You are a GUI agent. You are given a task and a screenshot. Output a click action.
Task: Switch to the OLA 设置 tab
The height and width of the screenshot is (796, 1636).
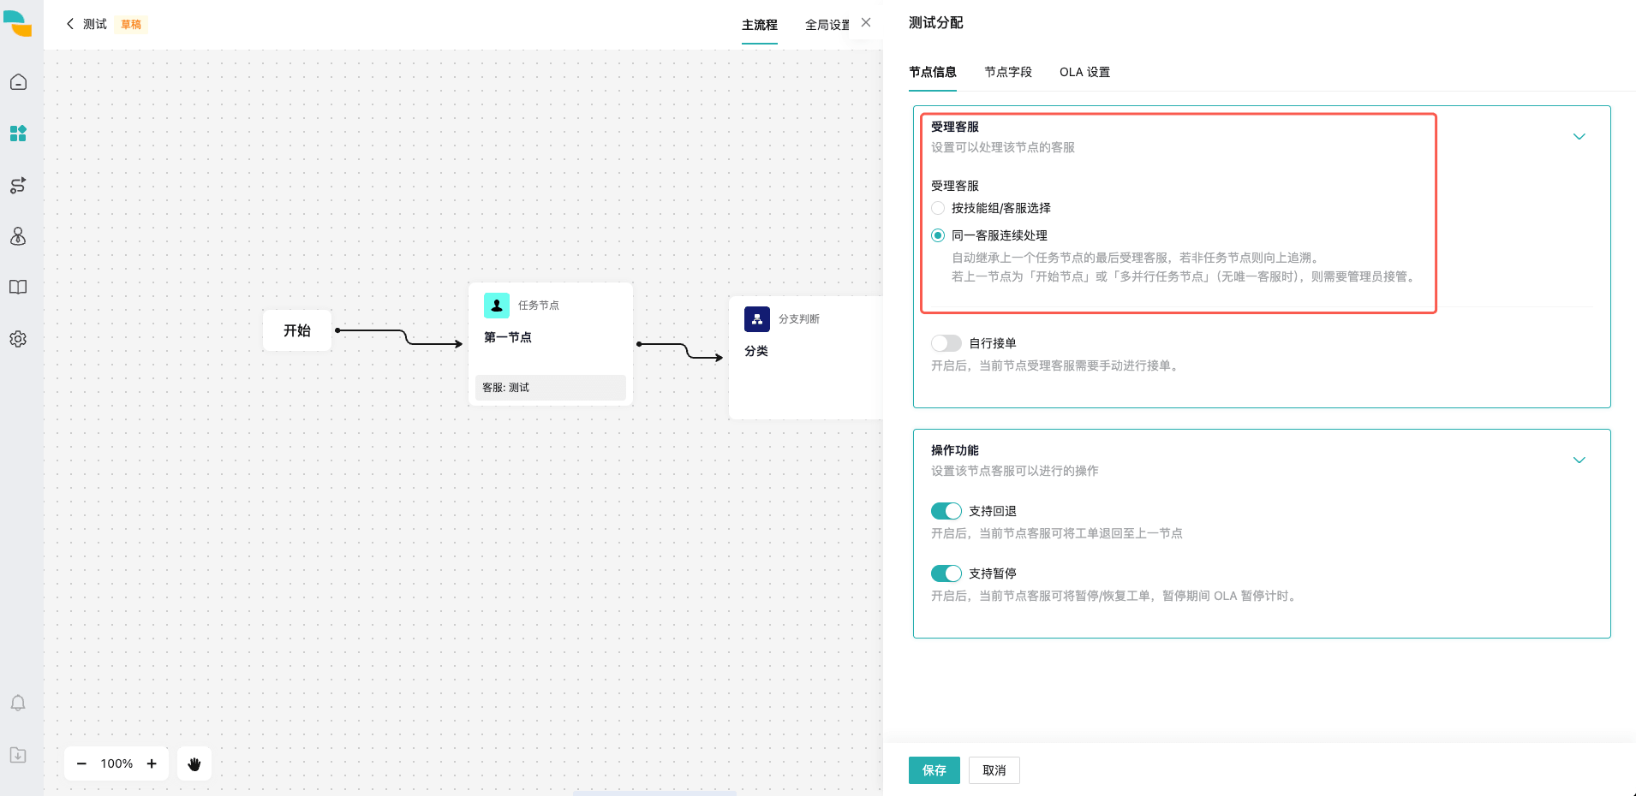[x=1084, y=72]
